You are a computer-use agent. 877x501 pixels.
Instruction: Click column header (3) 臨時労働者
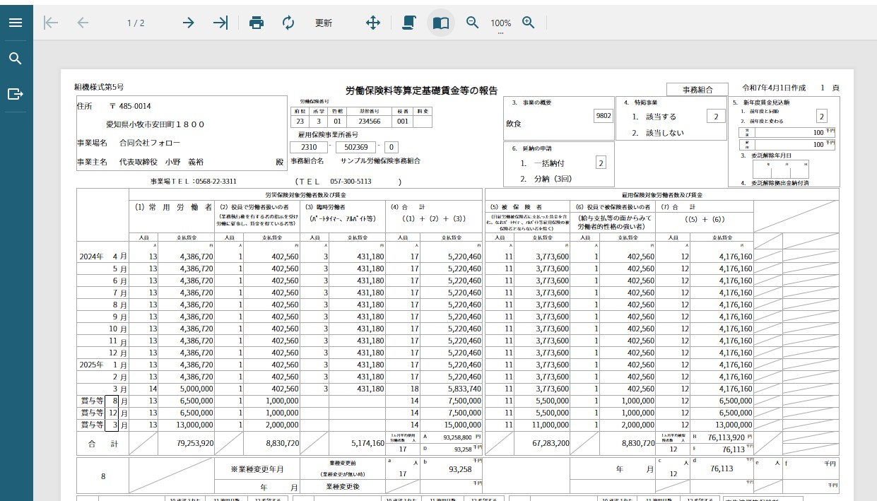326,208
